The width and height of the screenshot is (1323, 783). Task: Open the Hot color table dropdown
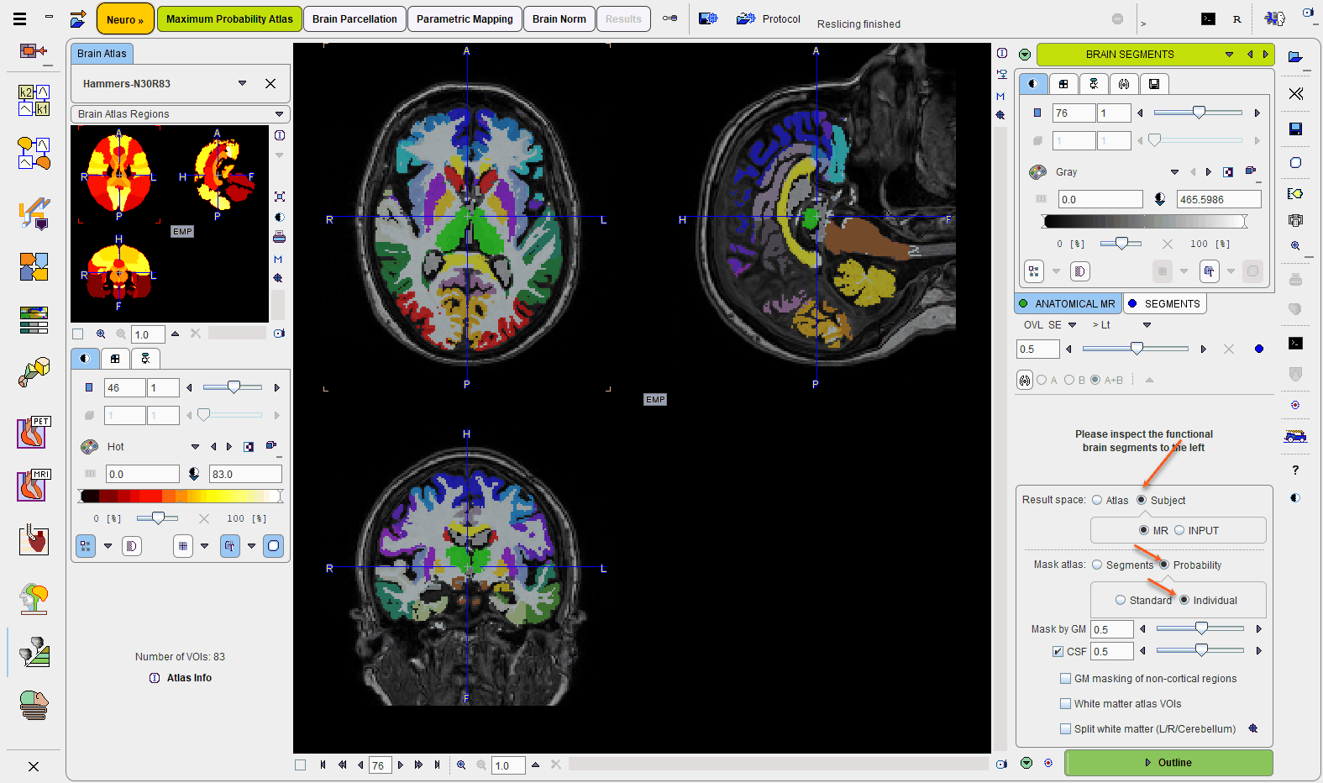click(195, 446)
